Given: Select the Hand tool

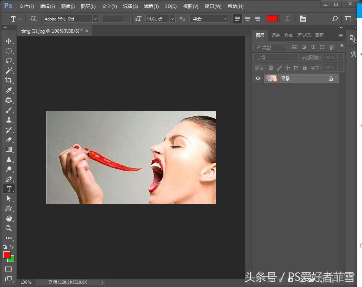Looking at the screenshot, I should coord(9,218).
